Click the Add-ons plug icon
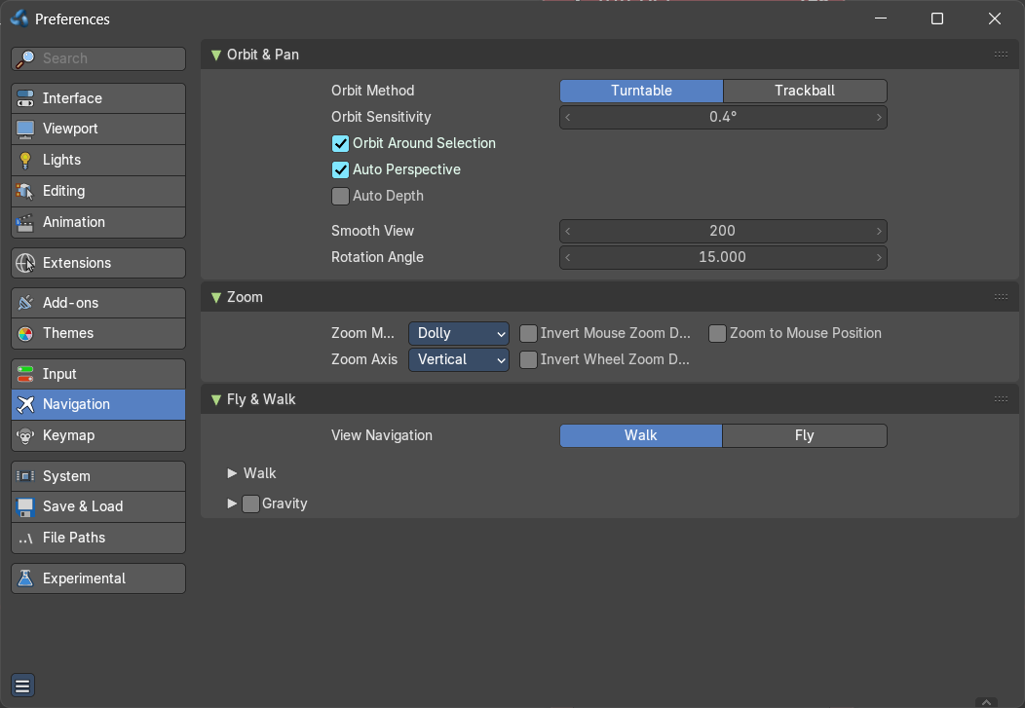Viewport: 1025px width, 708px height. click(25, 303)
